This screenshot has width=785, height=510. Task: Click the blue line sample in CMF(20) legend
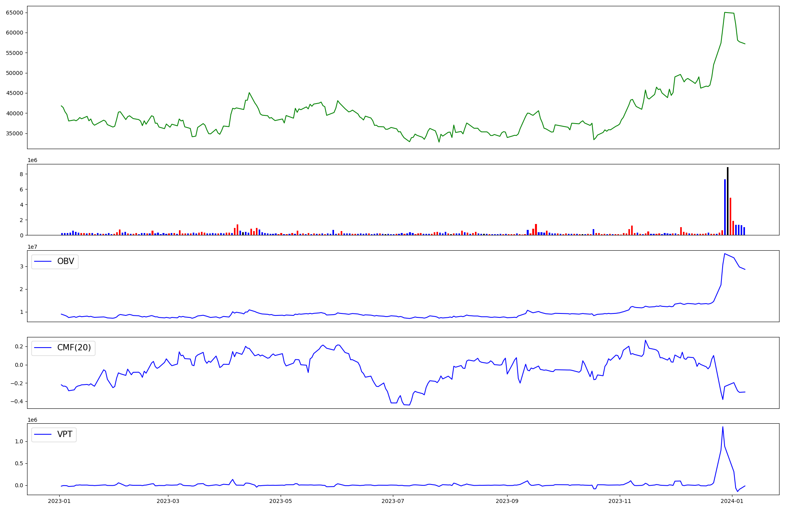(43, 348)
